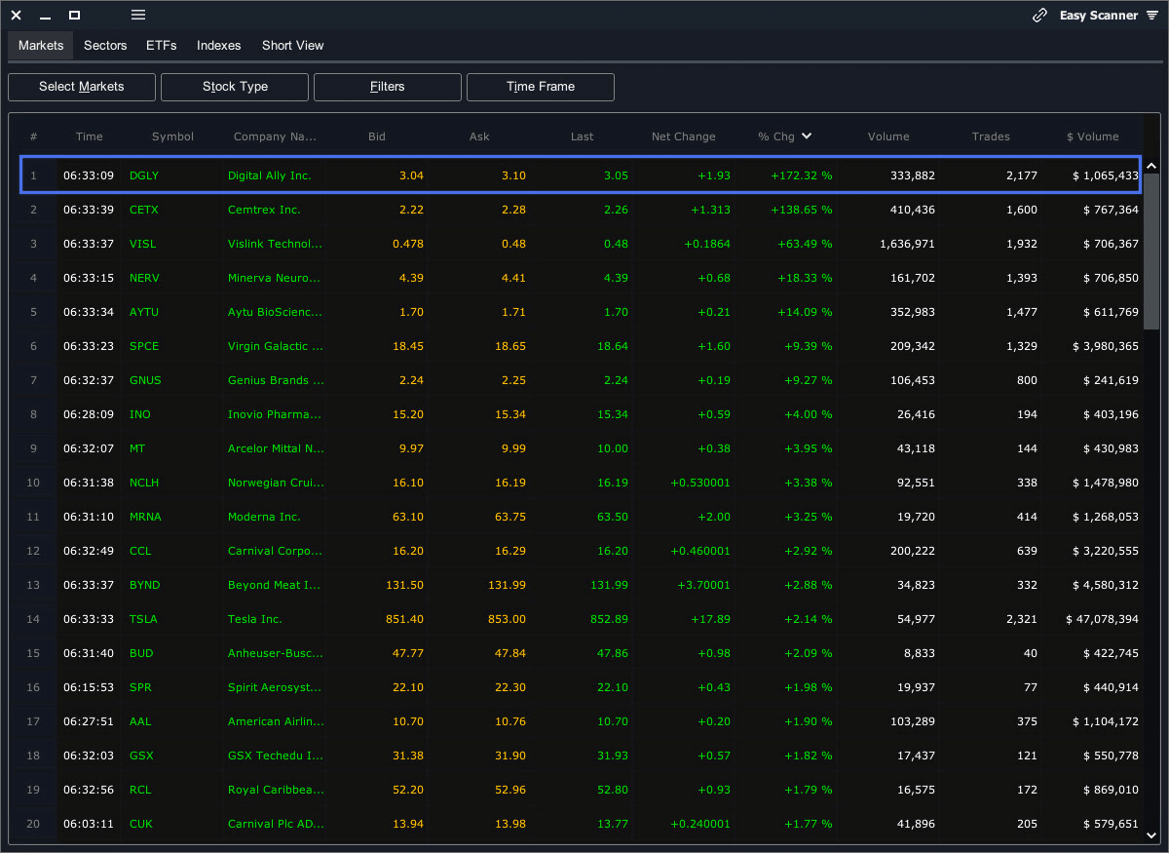
Task: Open the ETFs tab
Action: (162, 46)
